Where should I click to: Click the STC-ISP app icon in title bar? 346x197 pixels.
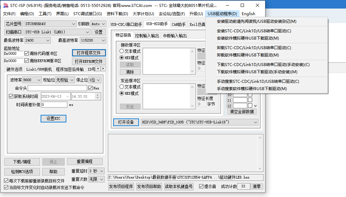pos(6,5)
